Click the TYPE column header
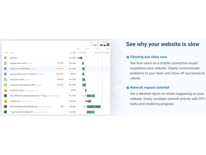The width and height of the screenshot is (206, 155). (6, 53)
